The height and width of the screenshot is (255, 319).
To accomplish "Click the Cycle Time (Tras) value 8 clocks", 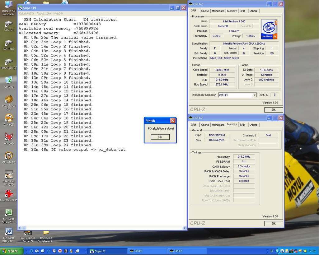I will [244, 181].
